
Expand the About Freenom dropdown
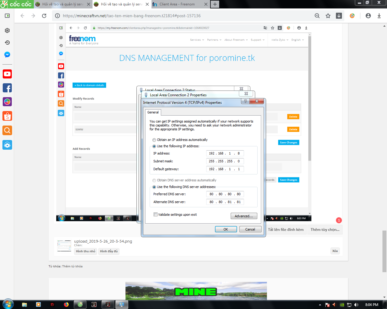[236, 40]
